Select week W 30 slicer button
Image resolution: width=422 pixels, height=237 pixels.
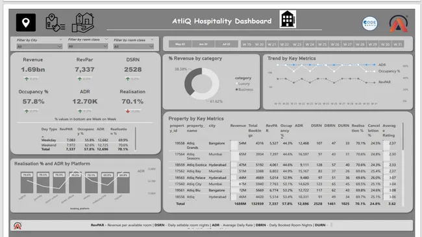tap(386, 44)
